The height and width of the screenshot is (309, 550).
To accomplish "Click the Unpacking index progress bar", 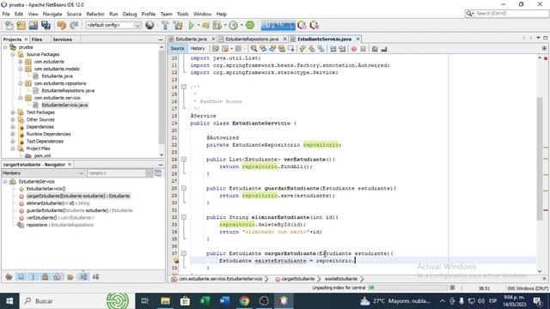I will click(x=408, y=288).
